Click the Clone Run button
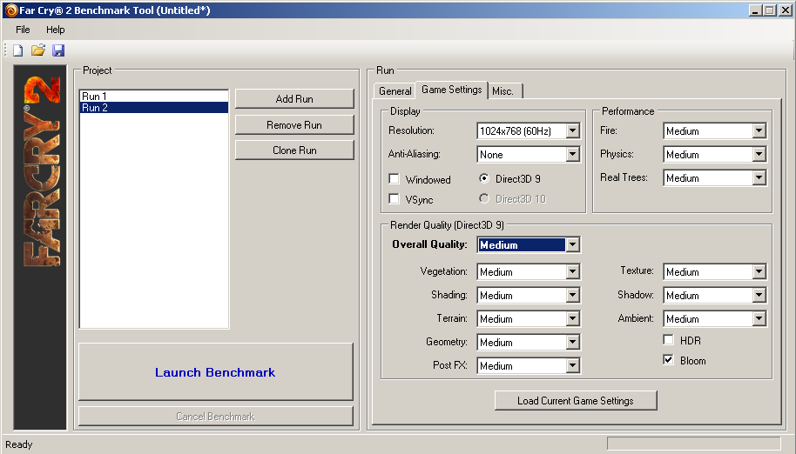 click(294, 150)
